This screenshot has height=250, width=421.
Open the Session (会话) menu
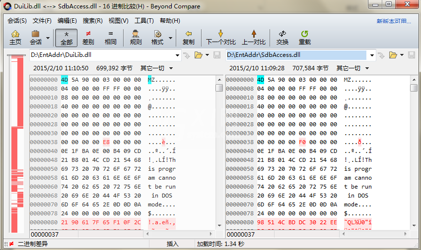17,21
